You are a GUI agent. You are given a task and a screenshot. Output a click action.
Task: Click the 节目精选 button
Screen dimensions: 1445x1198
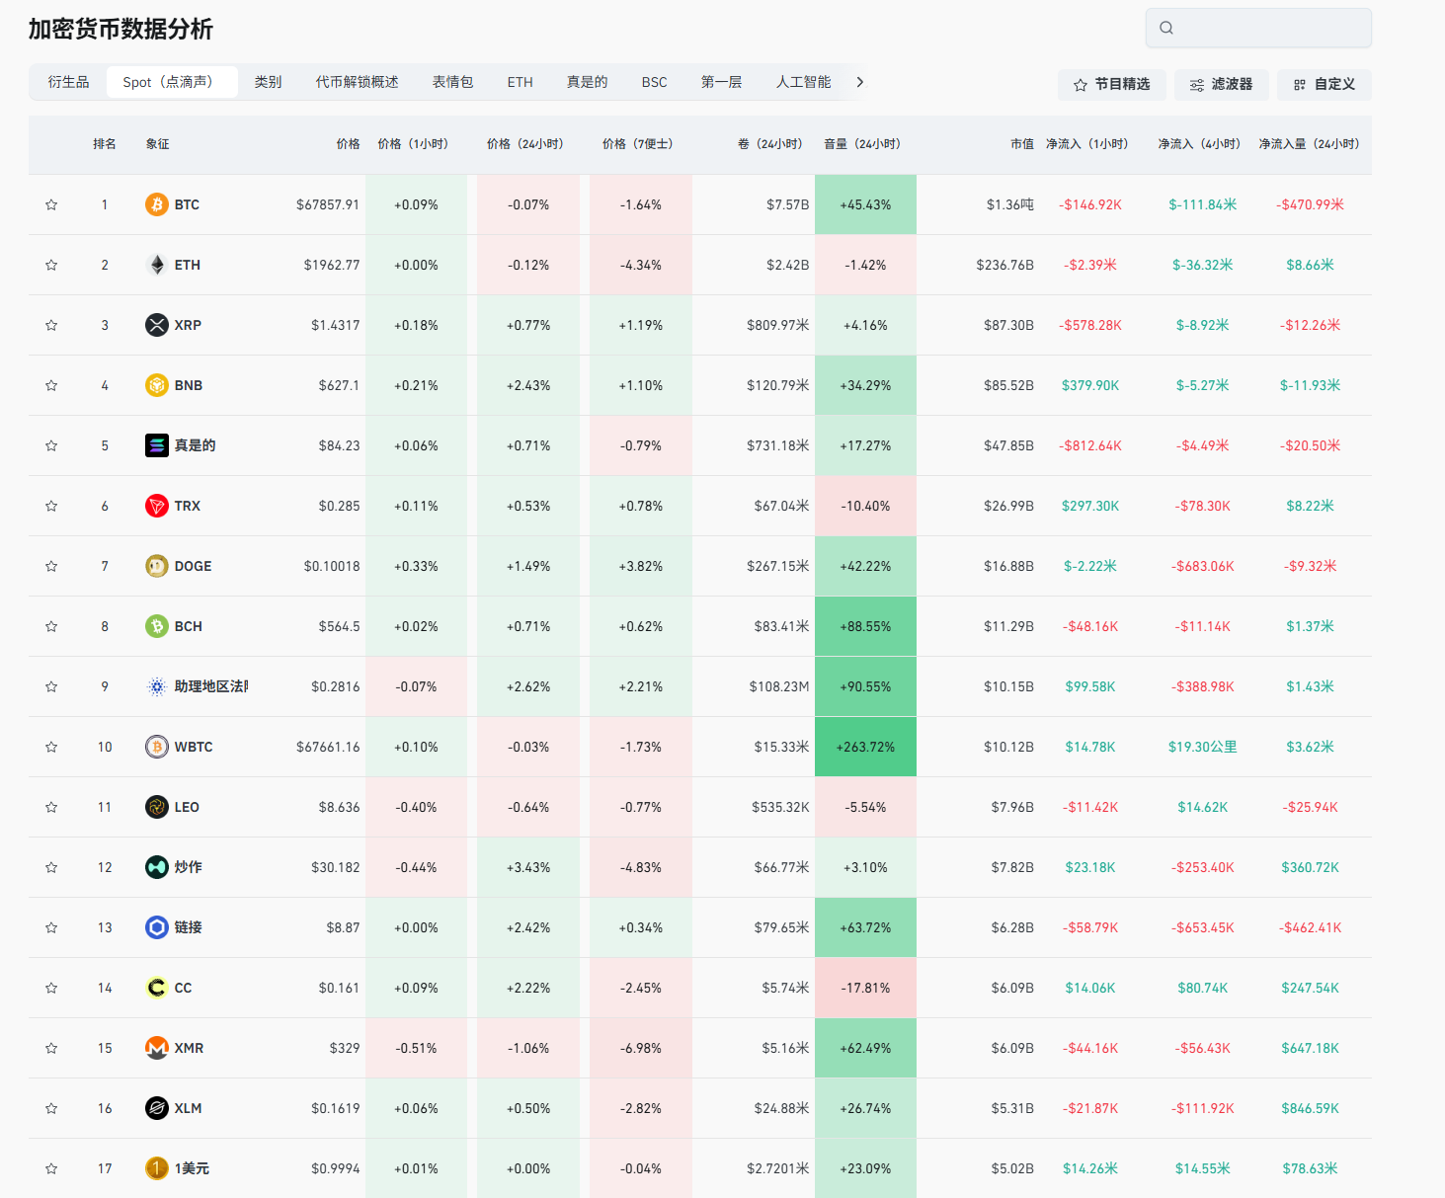pos(1111,85)
